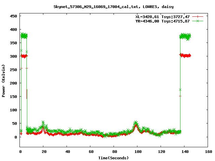This screenshot has width=215, height=161.
Task: Click x-axis tick label 80
Action: (x=115, y=152)
